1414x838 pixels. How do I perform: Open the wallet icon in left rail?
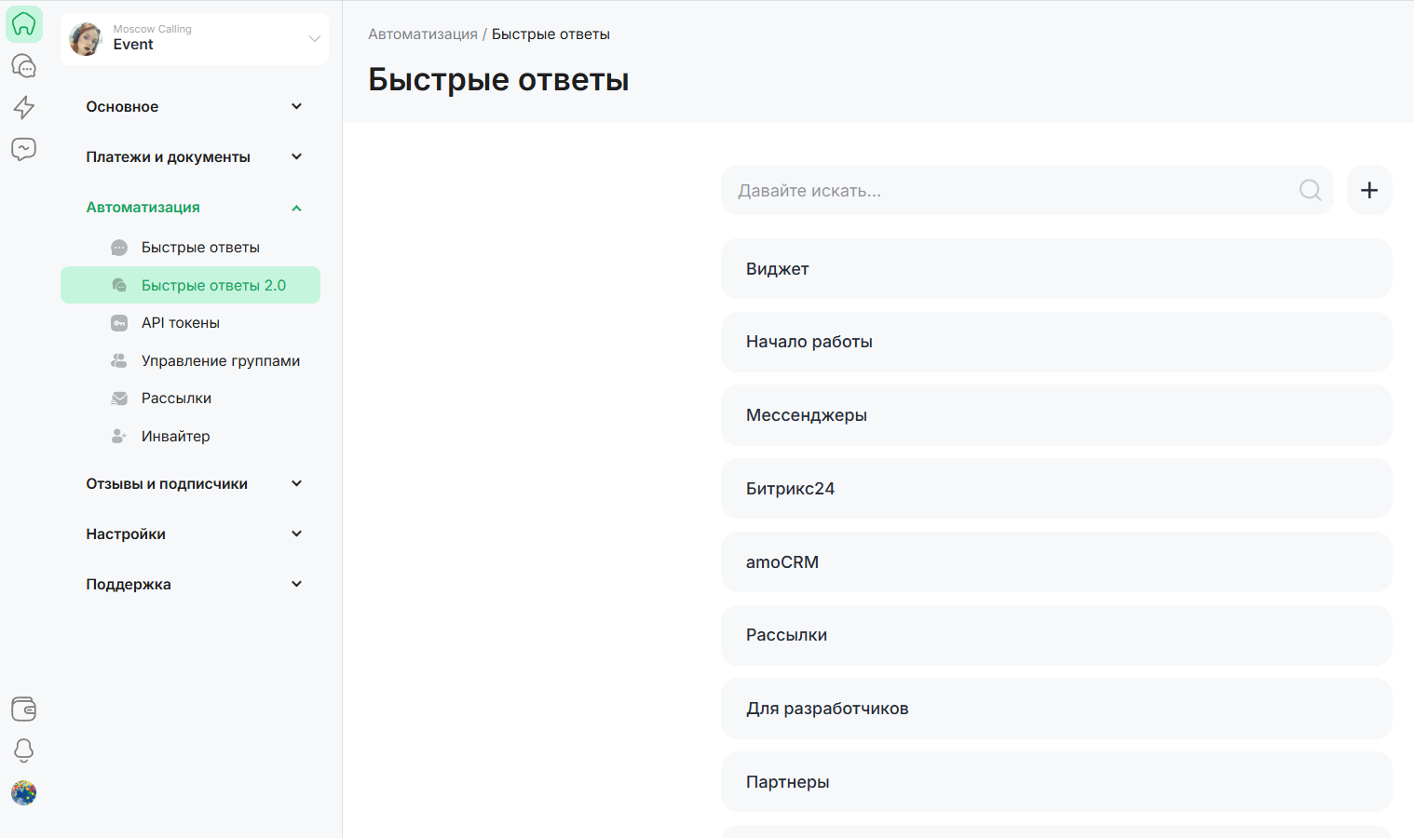coord(24,709)
